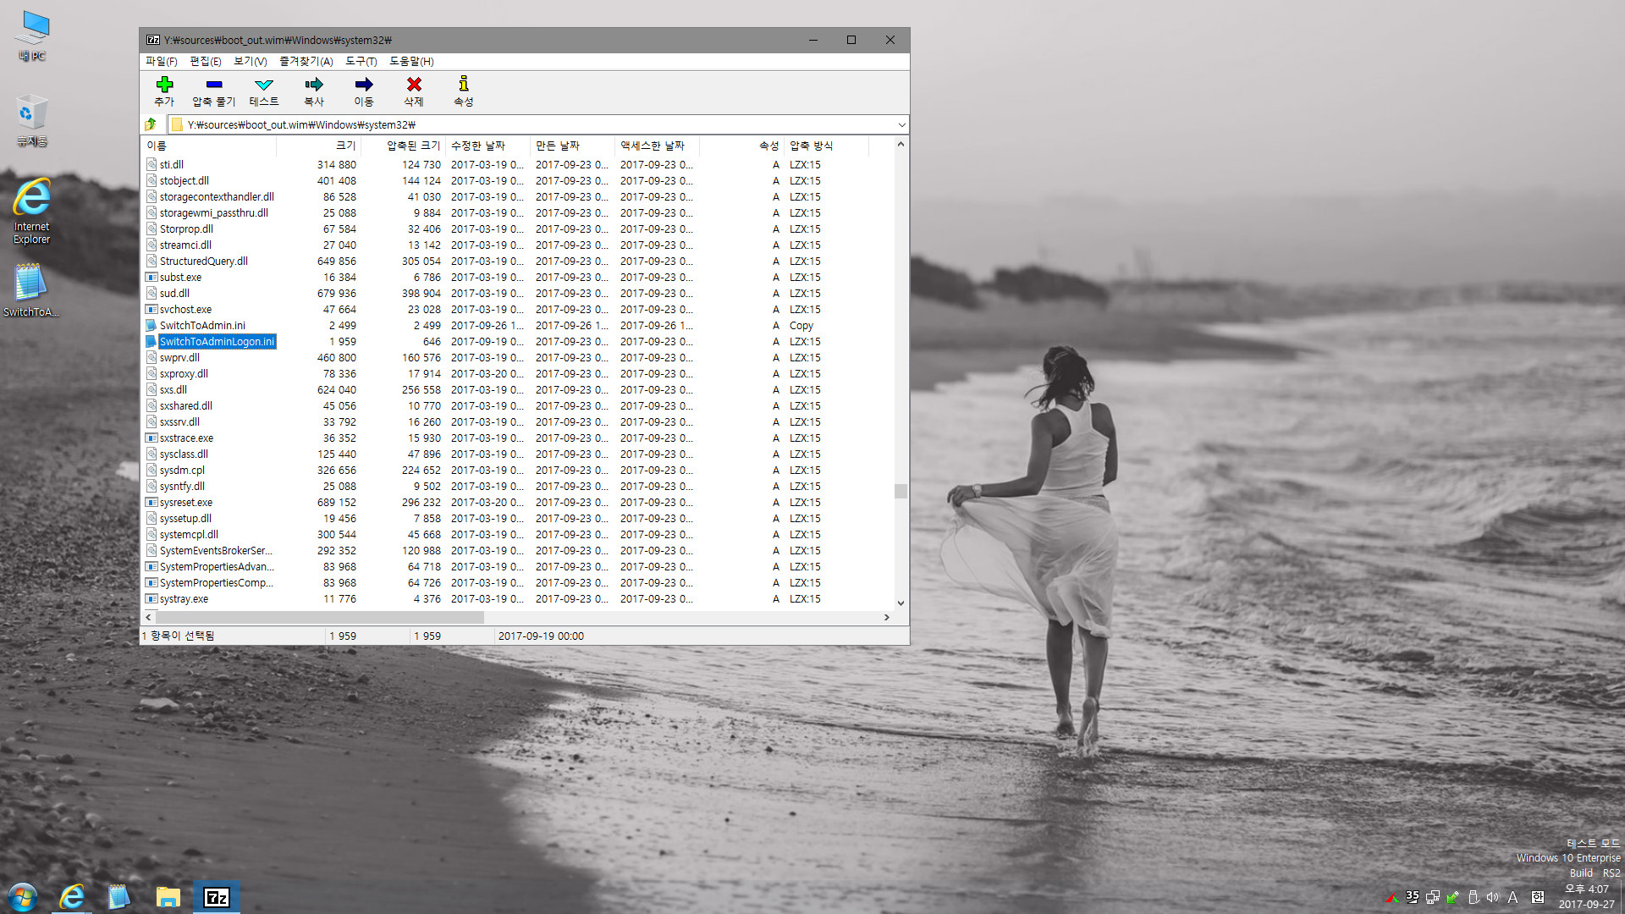Open the Windows Start button
The height and width of the screenshot is (914, 1625).
coord(23,897)
